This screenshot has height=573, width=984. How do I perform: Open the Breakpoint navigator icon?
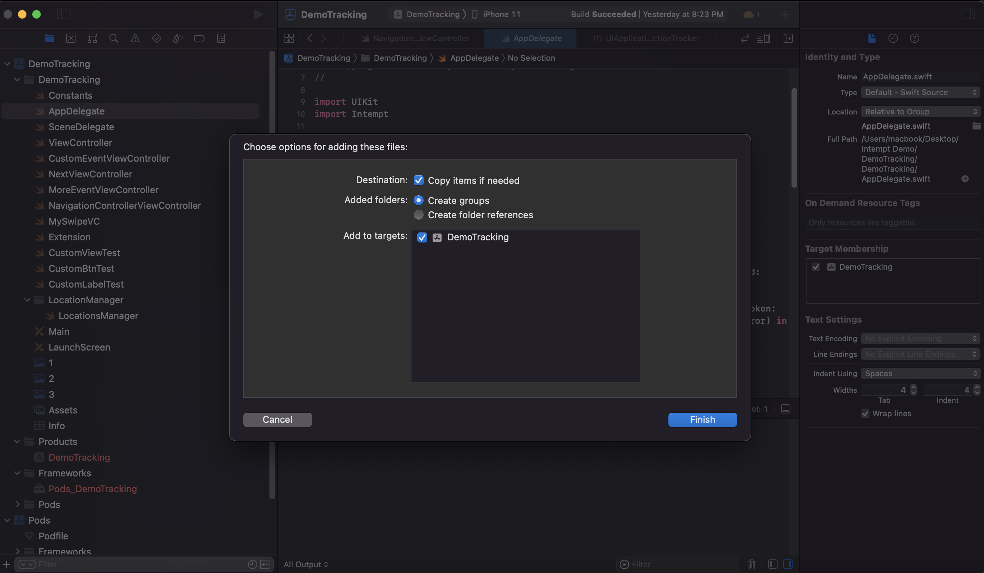tap(200, 38)
